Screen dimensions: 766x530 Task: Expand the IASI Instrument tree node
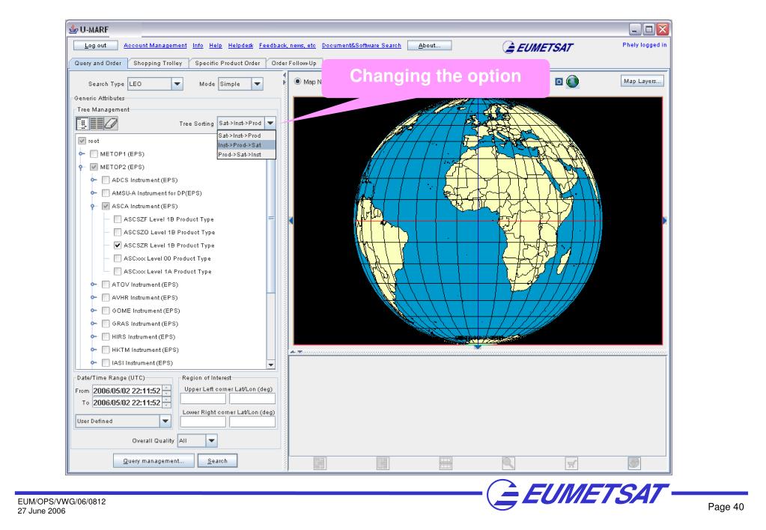pyautogui.click(x=94, y=363)
